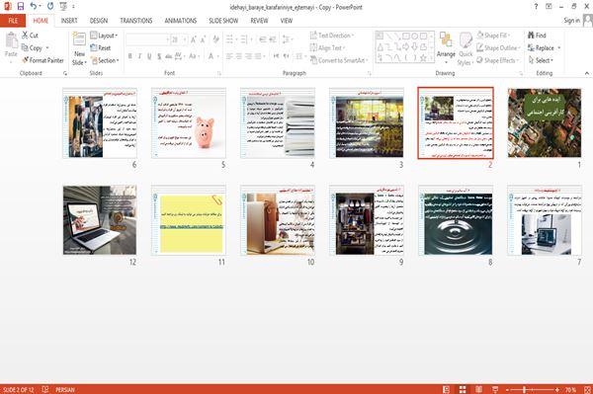This screenshot has width=593, height=394.
Task: Toggle Underline formatting
Action: coord(149,56)
